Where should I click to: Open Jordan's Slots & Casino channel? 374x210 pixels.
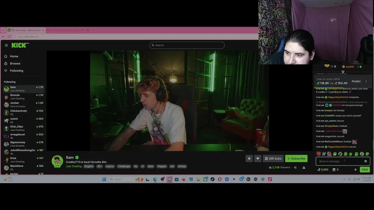pyautogui.click(x=23, y=104)
